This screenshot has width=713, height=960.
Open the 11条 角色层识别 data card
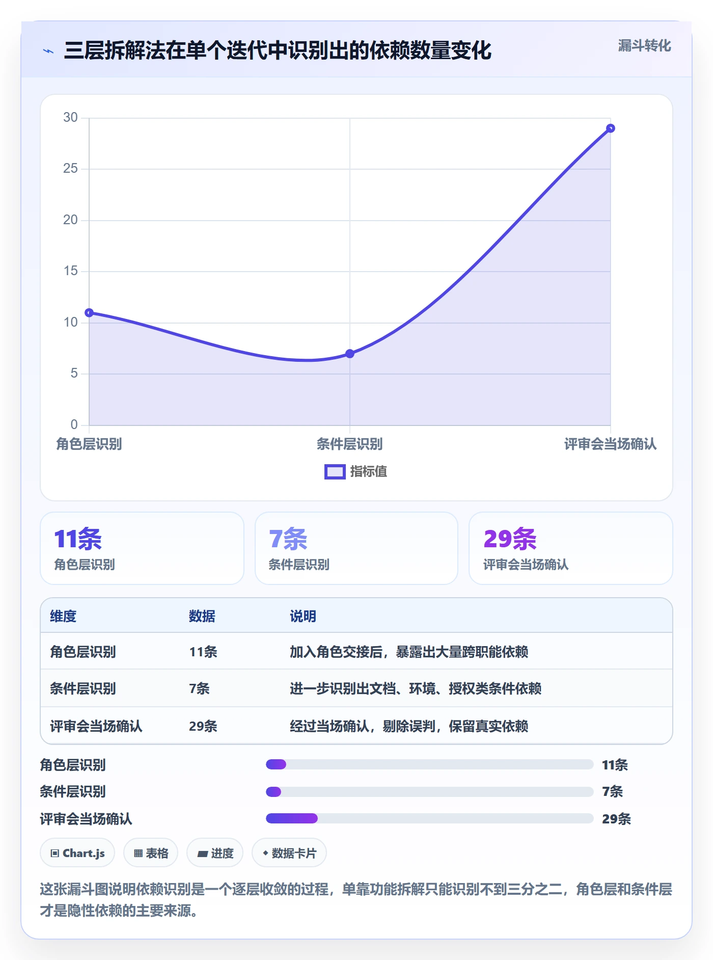coord(142,548)
